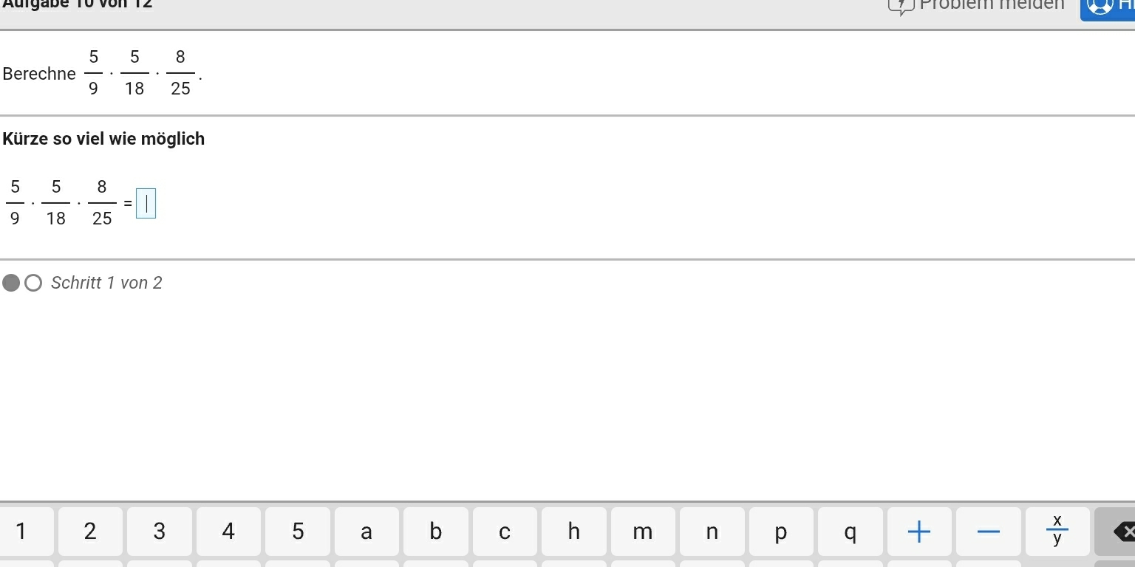
Task: Click the fraction x over y key
Action: [x=1057, y=532]
